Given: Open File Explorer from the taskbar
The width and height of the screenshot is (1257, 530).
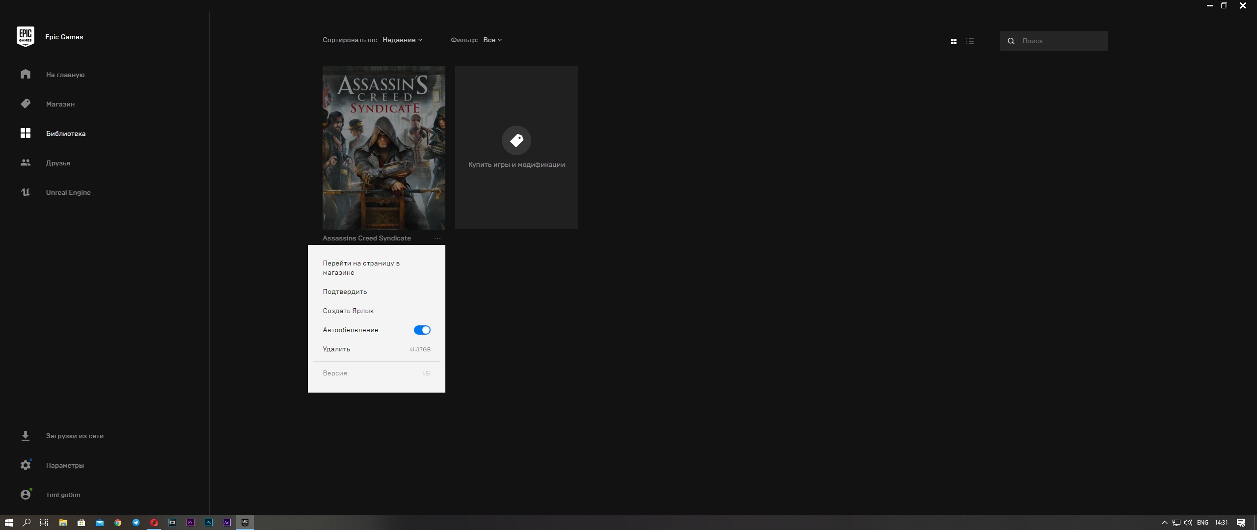Looking at the screenshot, I should pos(63,523).
